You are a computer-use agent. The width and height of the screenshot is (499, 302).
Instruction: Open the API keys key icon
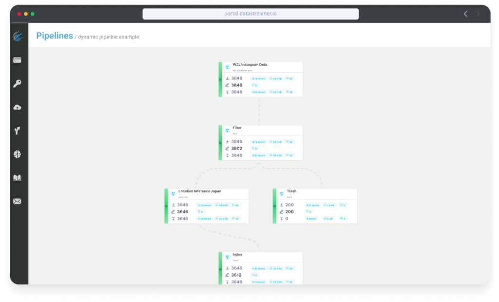coord(17,84)
